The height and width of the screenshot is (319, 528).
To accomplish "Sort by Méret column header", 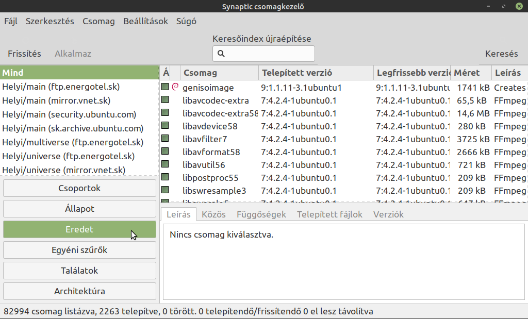I will [470, 73].
